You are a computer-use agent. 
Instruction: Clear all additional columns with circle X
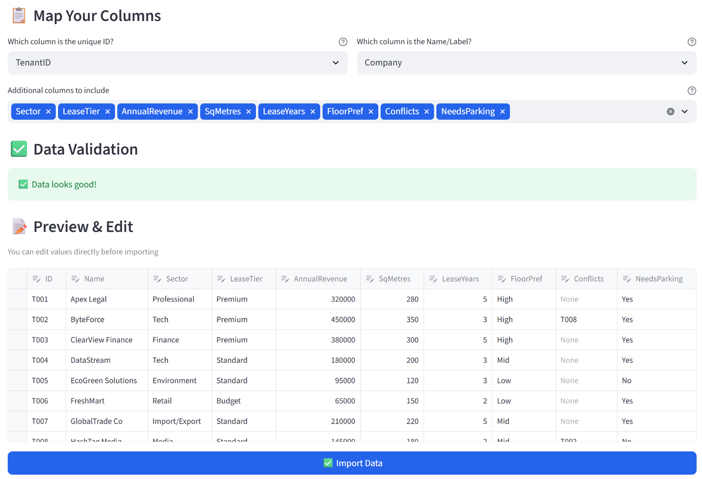click(670, 111)
